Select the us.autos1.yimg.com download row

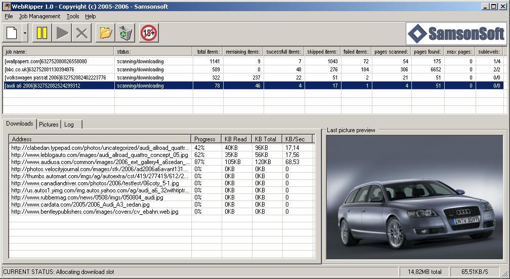pos(161,190)
